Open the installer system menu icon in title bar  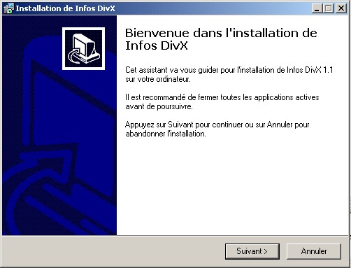9,8
